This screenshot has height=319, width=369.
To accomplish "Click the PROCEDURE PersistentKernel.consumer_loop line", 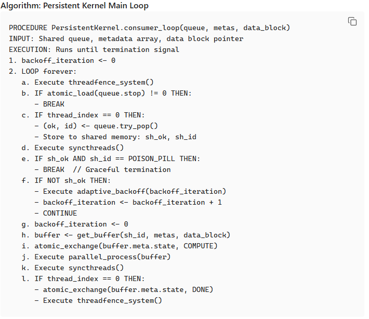I will tap(149, 28).
